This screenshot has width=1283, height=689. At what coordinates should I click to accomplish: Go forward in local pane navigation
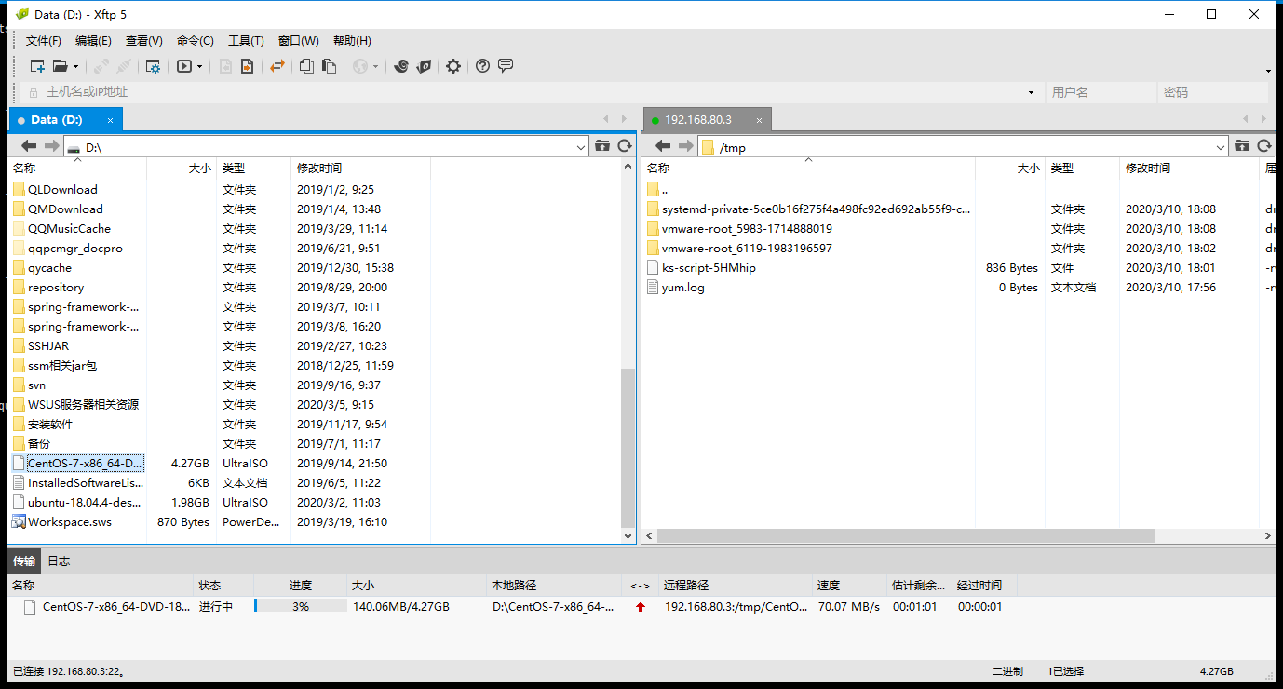[51, 146]
